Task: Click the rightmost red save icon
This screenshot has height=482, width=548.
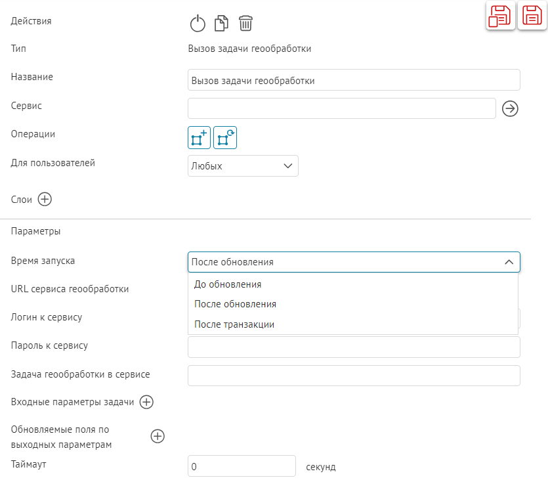Action: point(532,15)
